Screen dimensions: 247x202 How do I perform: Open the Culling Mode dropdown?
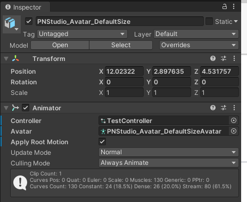(169, 163)
